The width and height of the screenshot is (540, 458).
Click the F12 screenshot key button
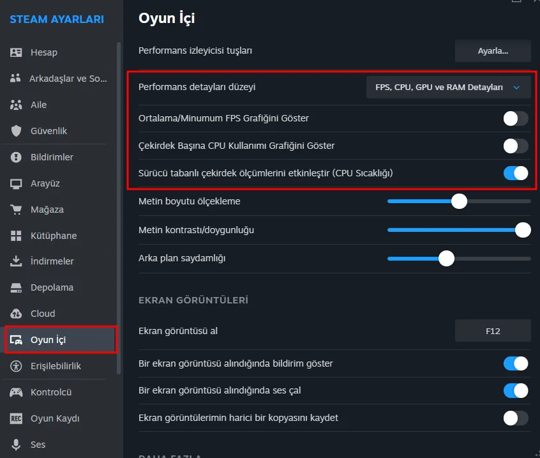[x=493, y=331]
